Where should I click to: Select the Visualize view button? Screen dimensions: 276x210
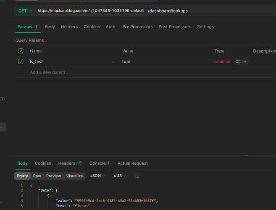tap(74, 176)
